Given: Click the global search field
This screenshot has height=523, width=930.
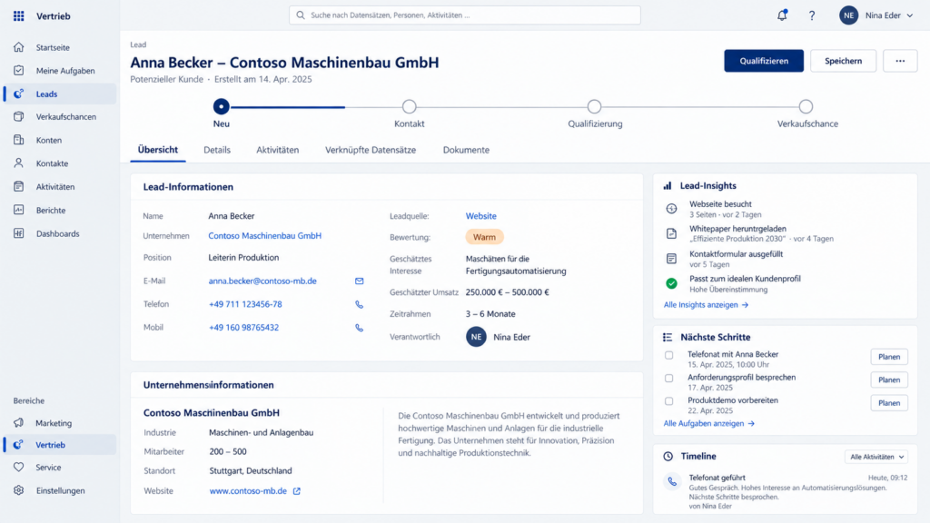Looking at the screenshot, I should pos(465,15).
